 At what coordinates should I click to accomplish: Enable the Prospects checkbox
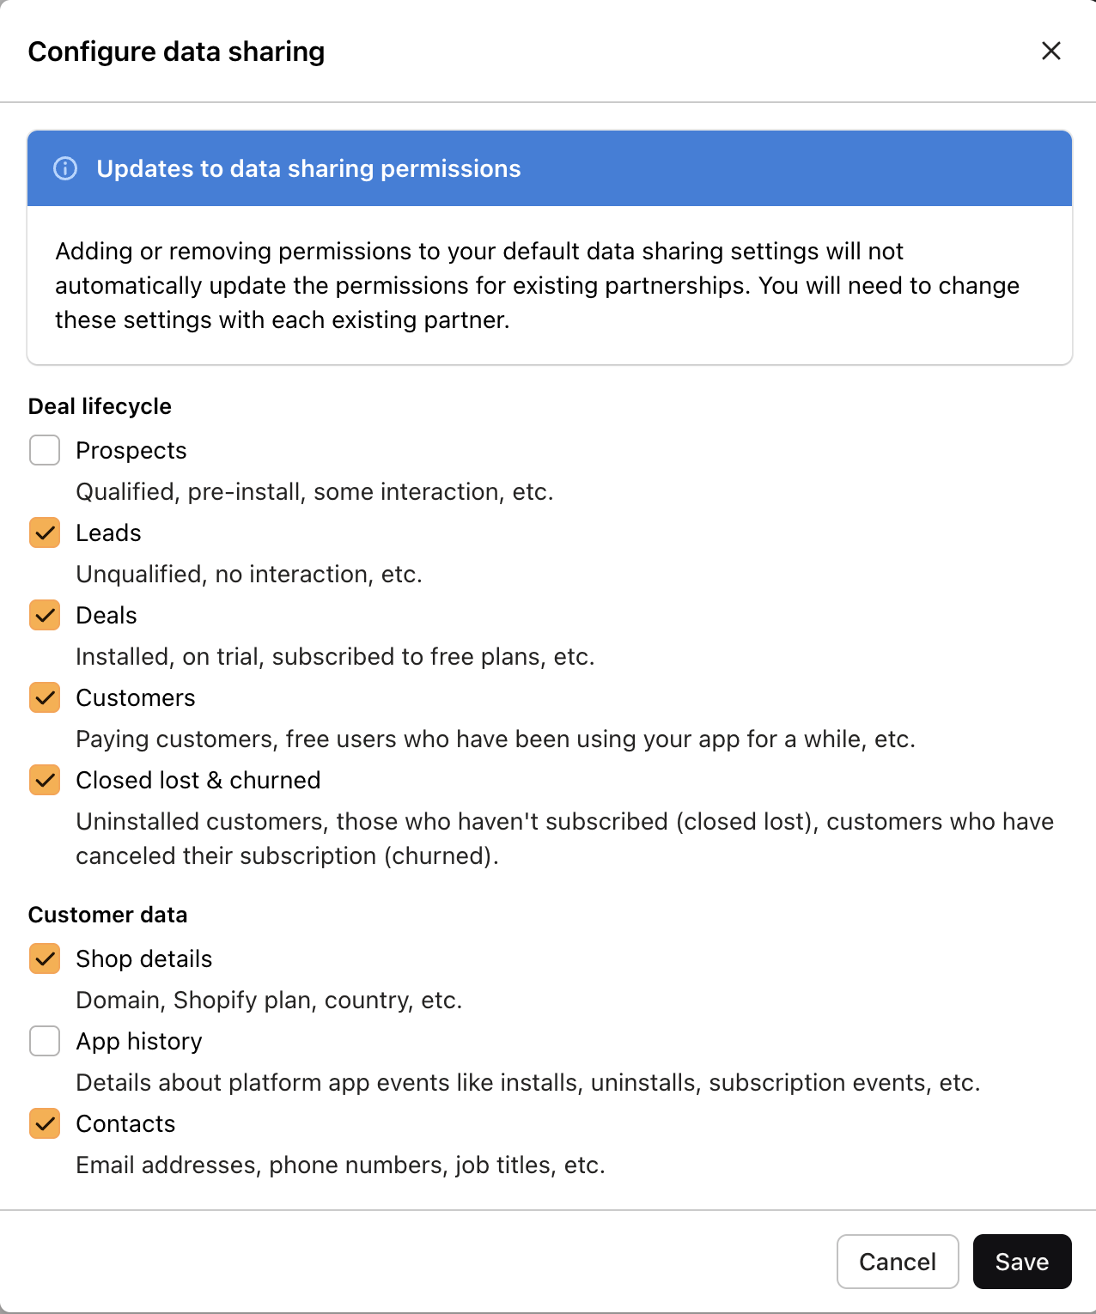coord(44,450)
